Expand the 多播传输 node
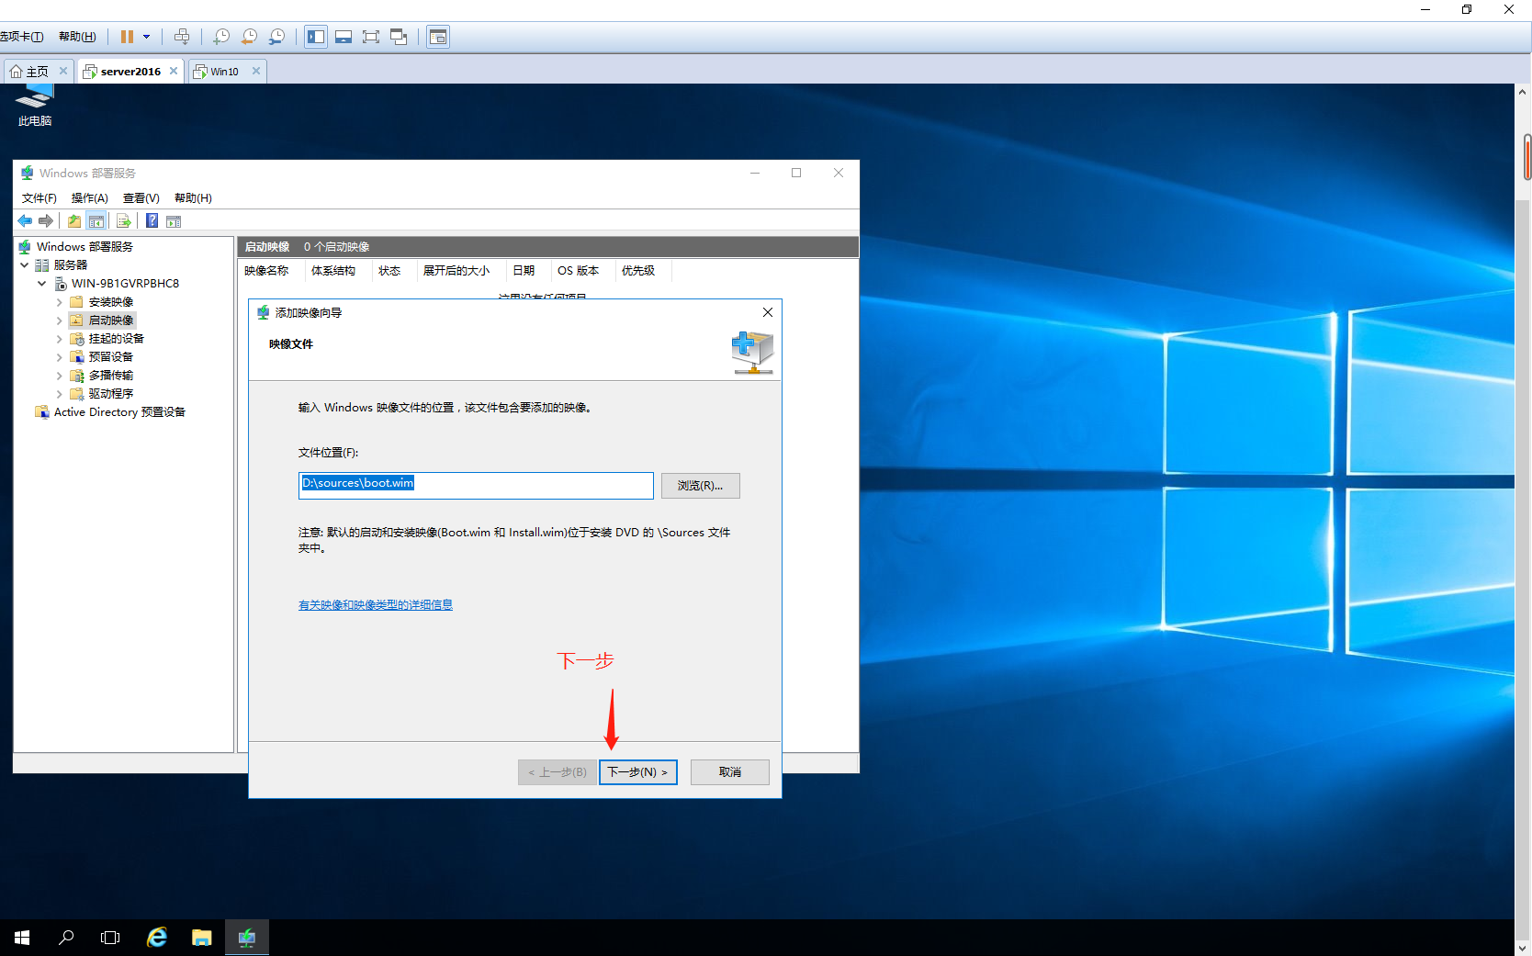 [60, 376]
